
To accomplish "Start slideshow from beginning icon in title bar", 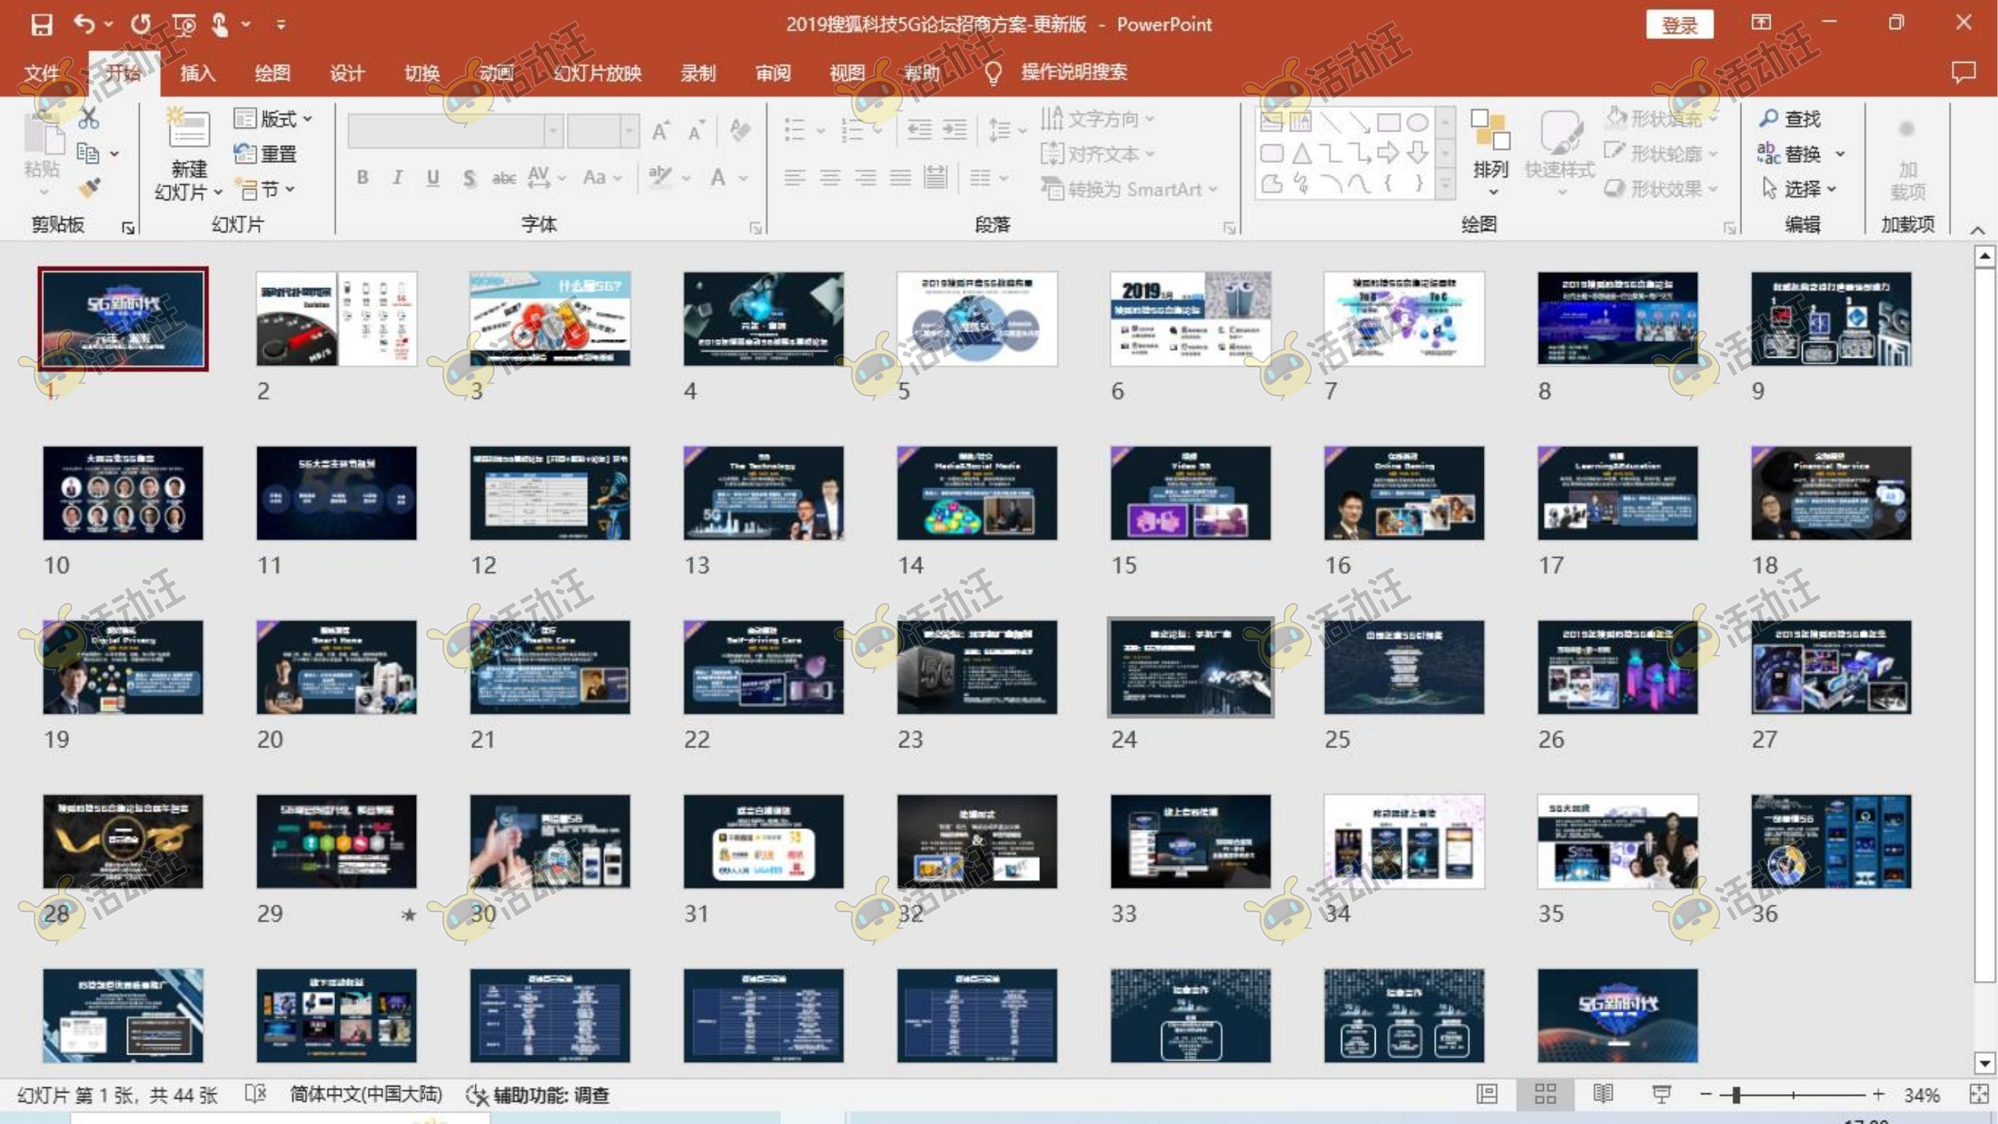I will tap(185, 25).
